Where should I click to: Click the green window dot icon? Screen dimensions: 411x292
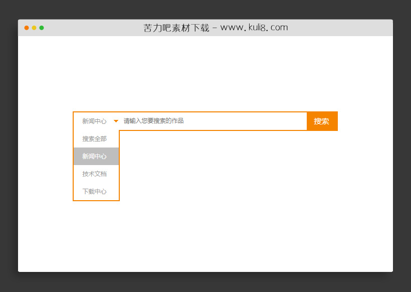(41, 28)
